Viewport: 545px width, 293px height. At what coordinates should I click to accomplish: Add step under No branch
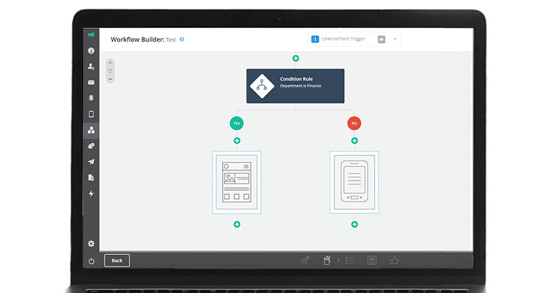pos(354,141)
